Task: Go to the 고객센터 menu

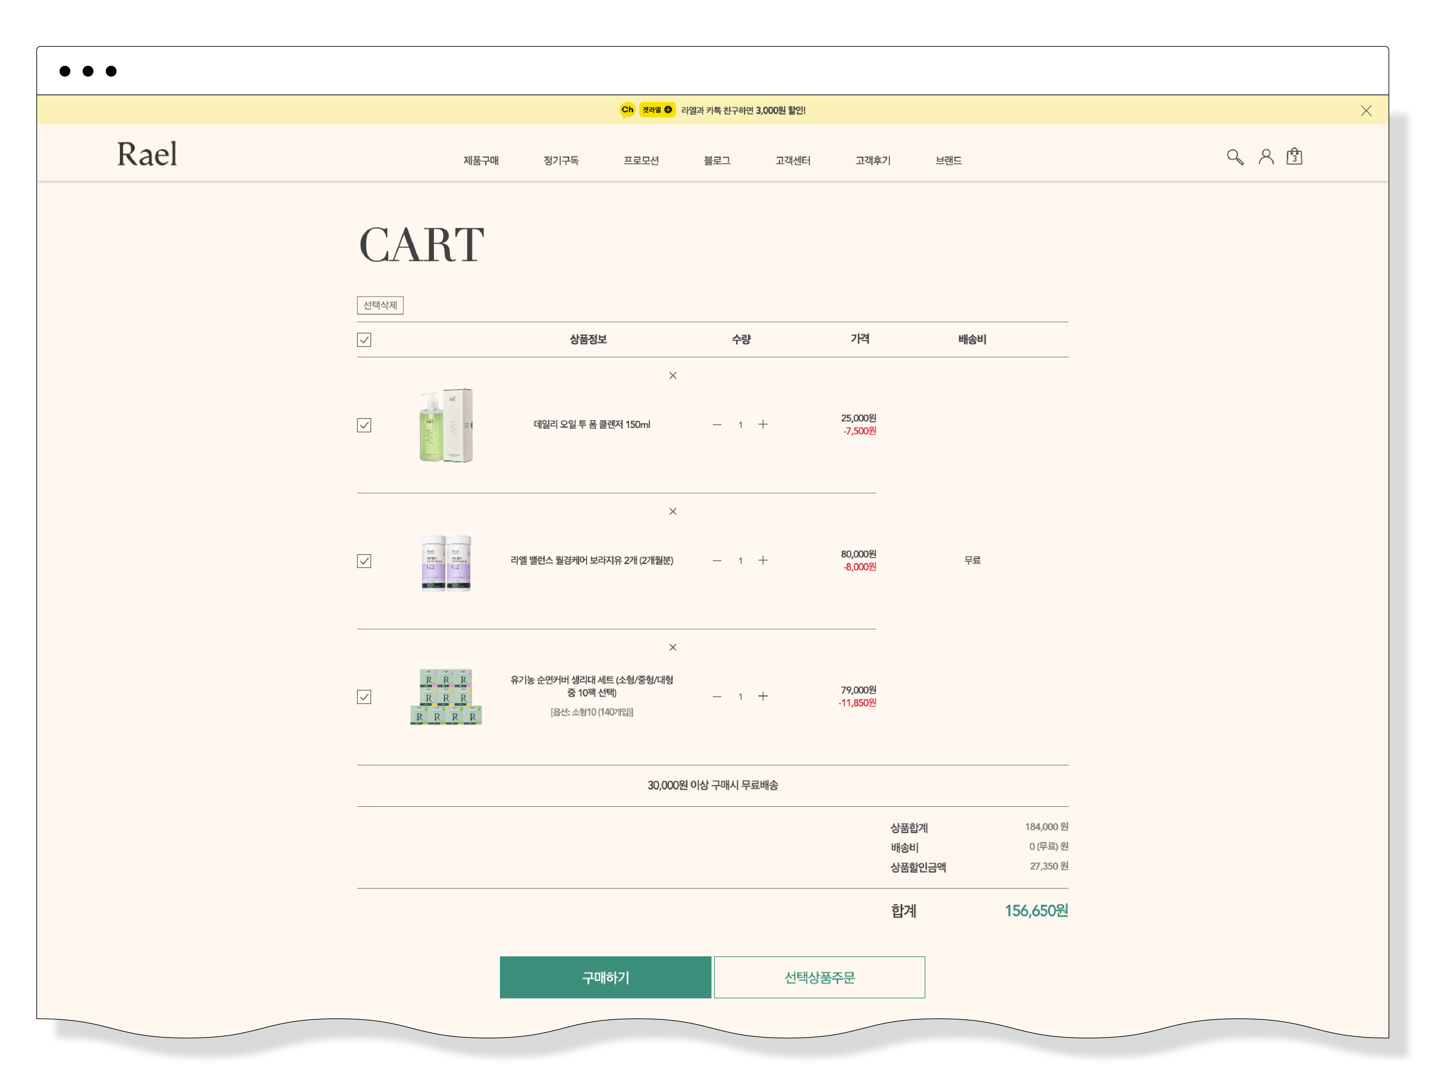Action: tap(793, 160)
